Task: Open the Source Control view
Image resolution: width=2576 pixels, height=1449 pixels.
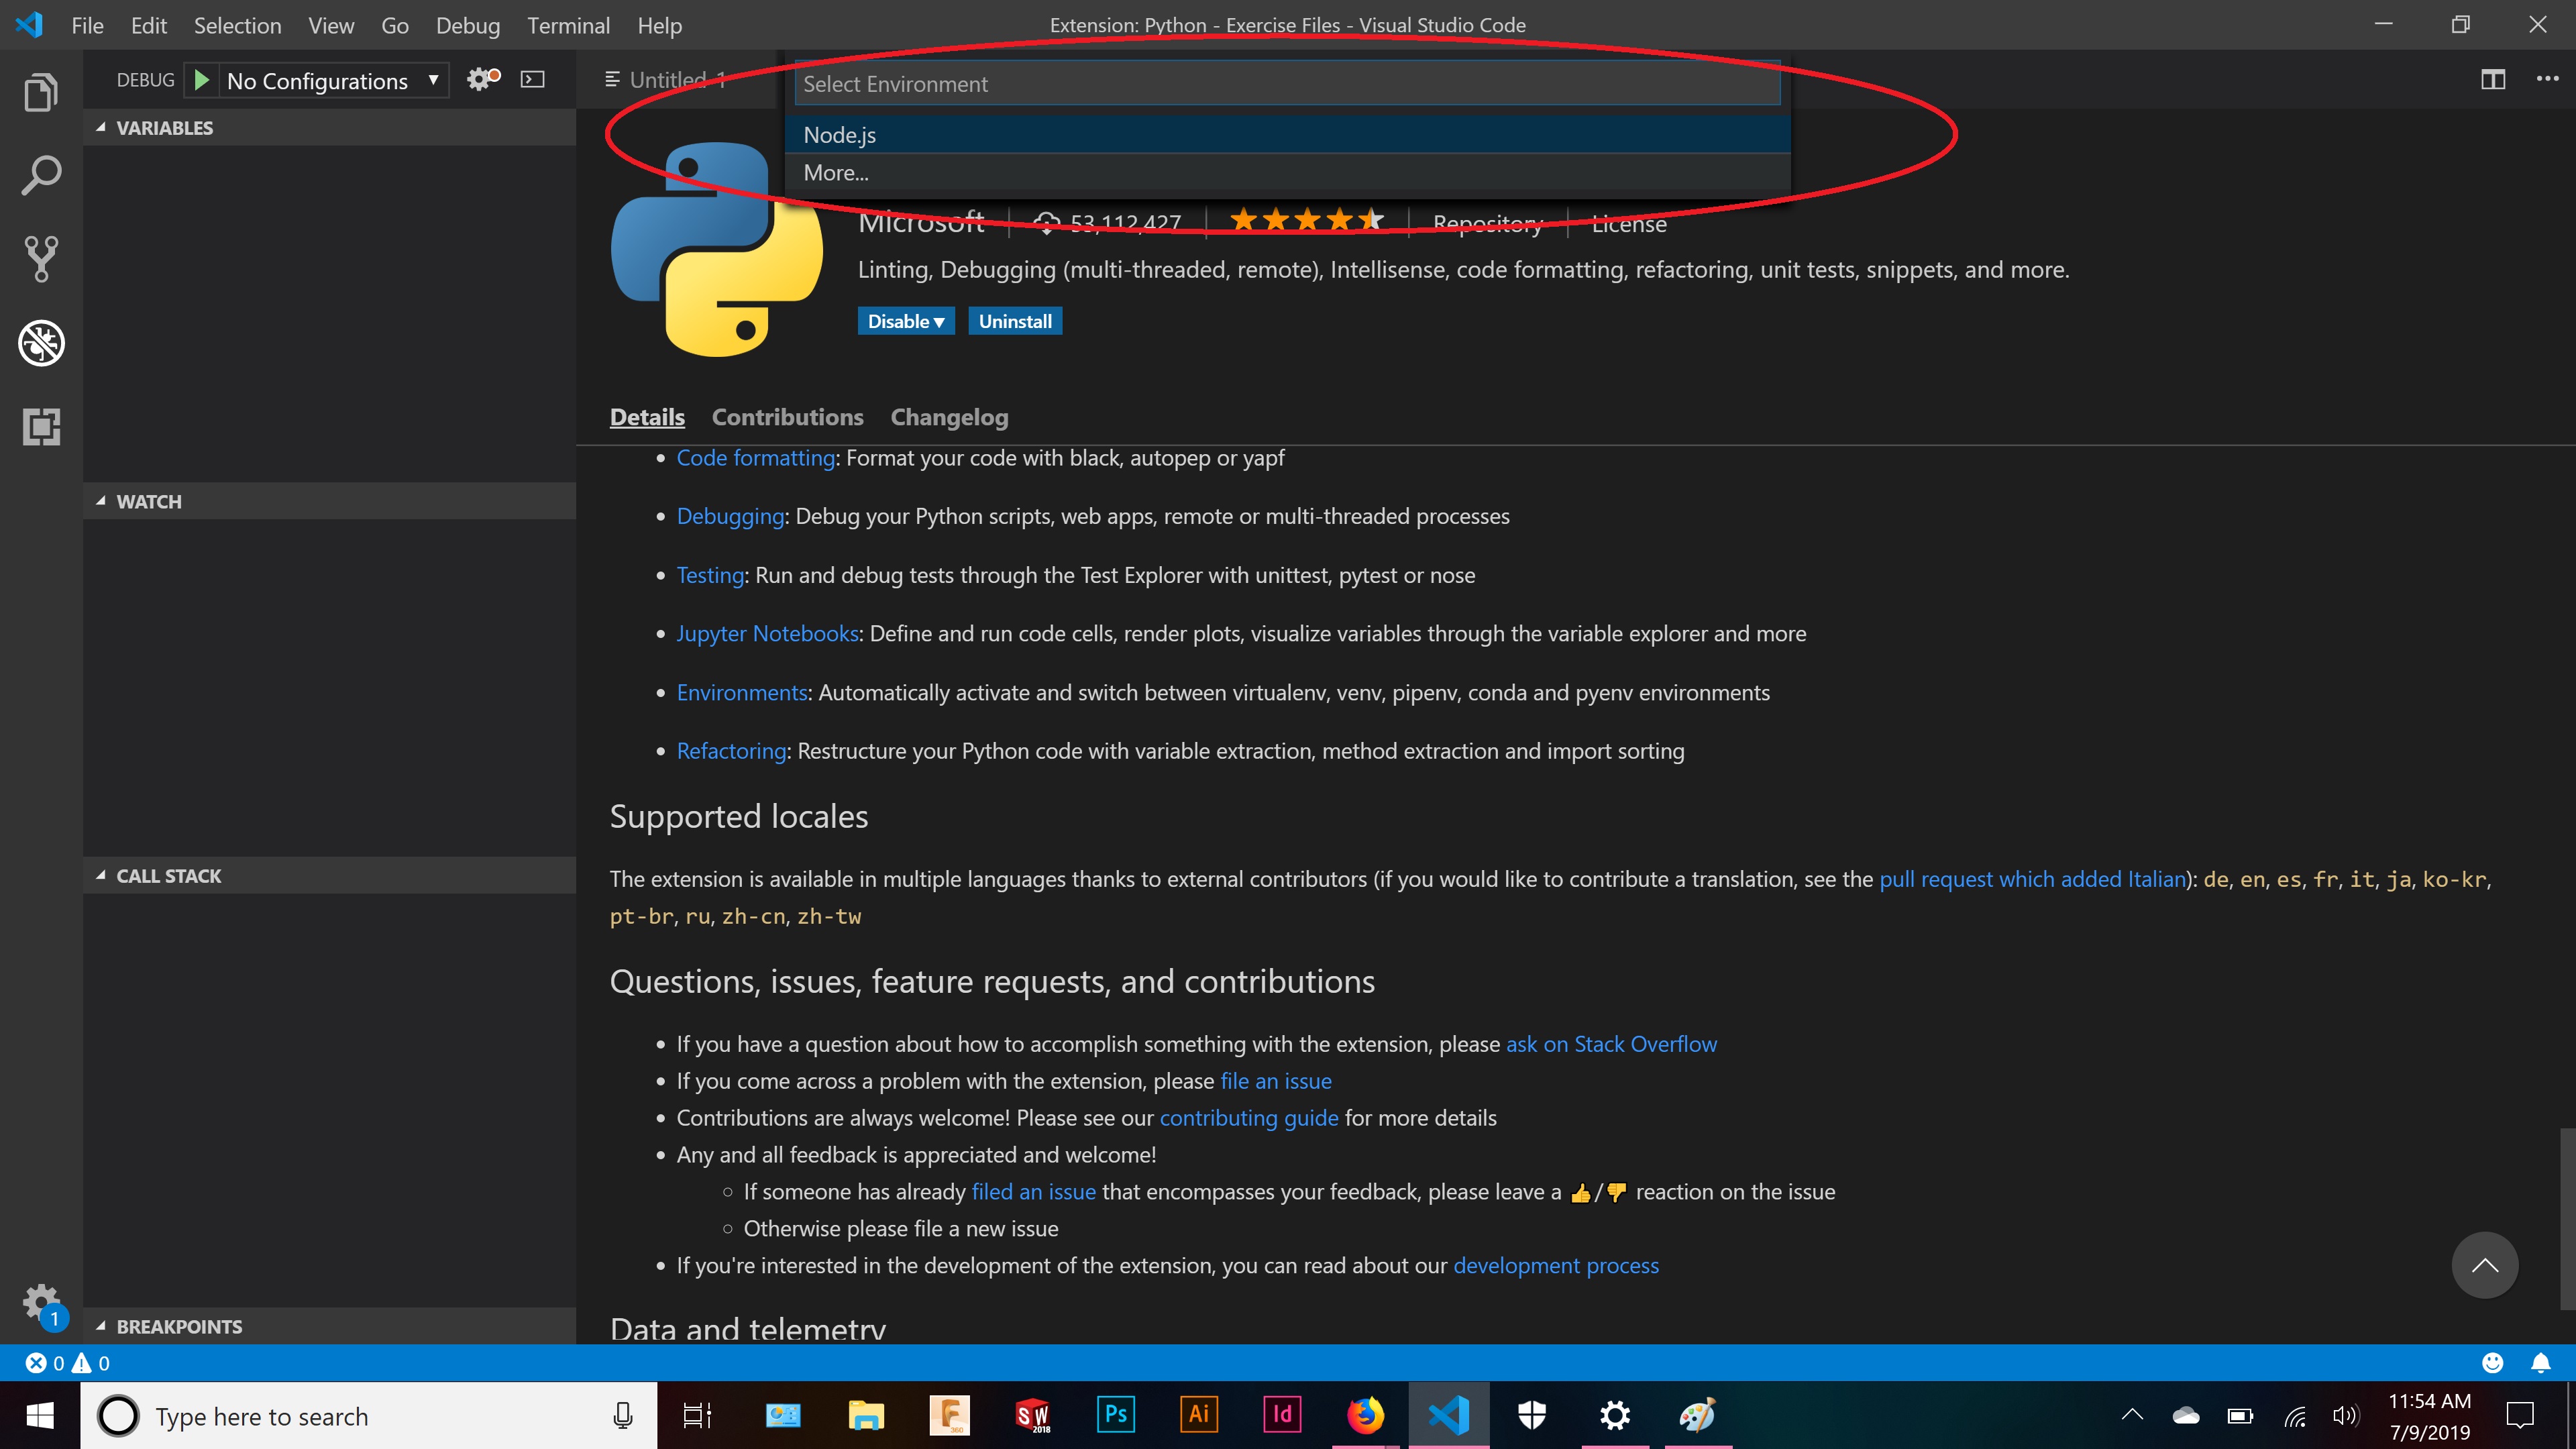Action: [41, 259]
